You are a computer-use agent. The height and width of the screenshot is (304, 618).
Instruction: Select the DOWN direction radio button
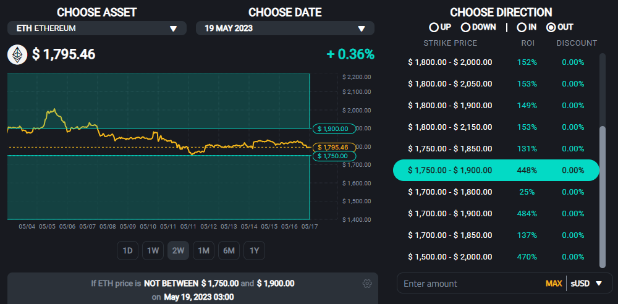[466, 27]
